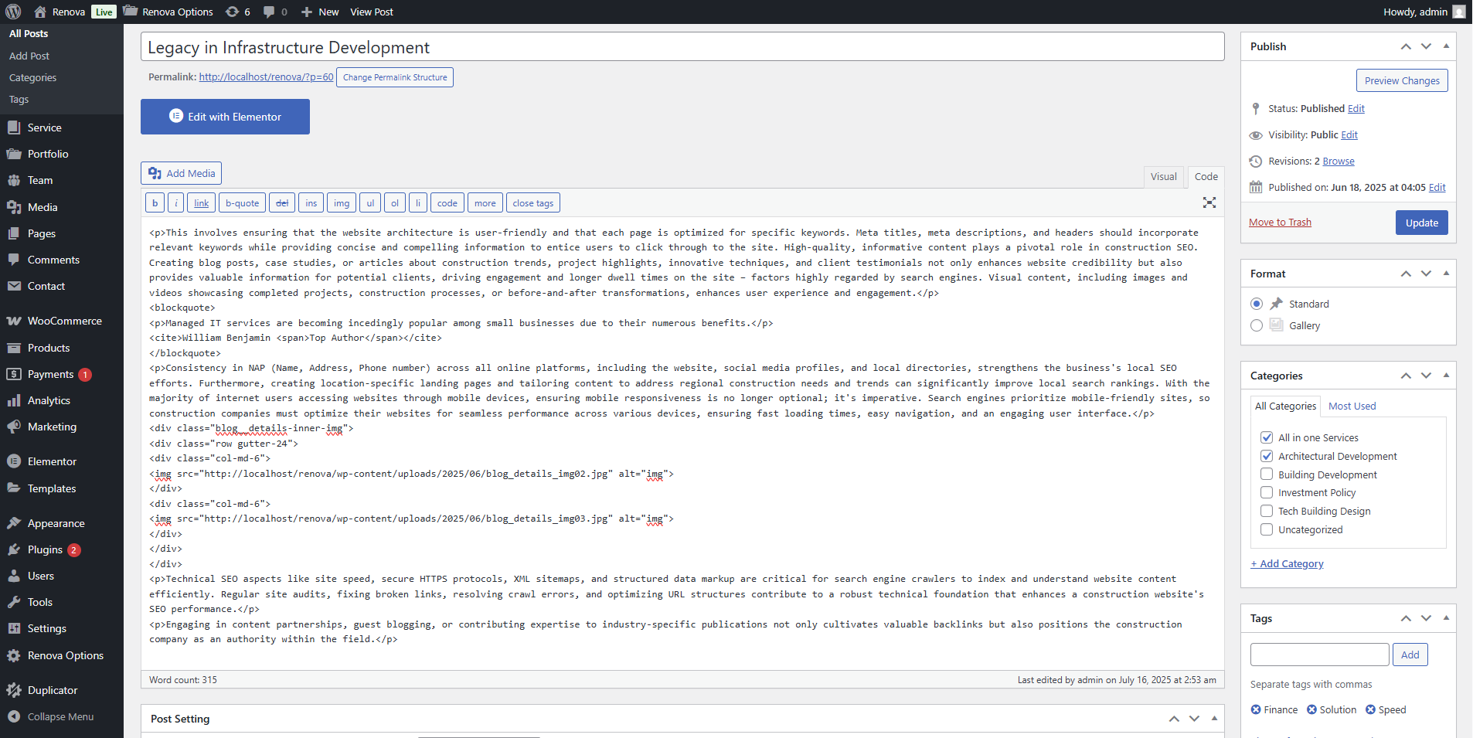Open the distraction-free fullscreen editor icon
Viewport: 1473px width, 738px height.
pos(1209,202)
